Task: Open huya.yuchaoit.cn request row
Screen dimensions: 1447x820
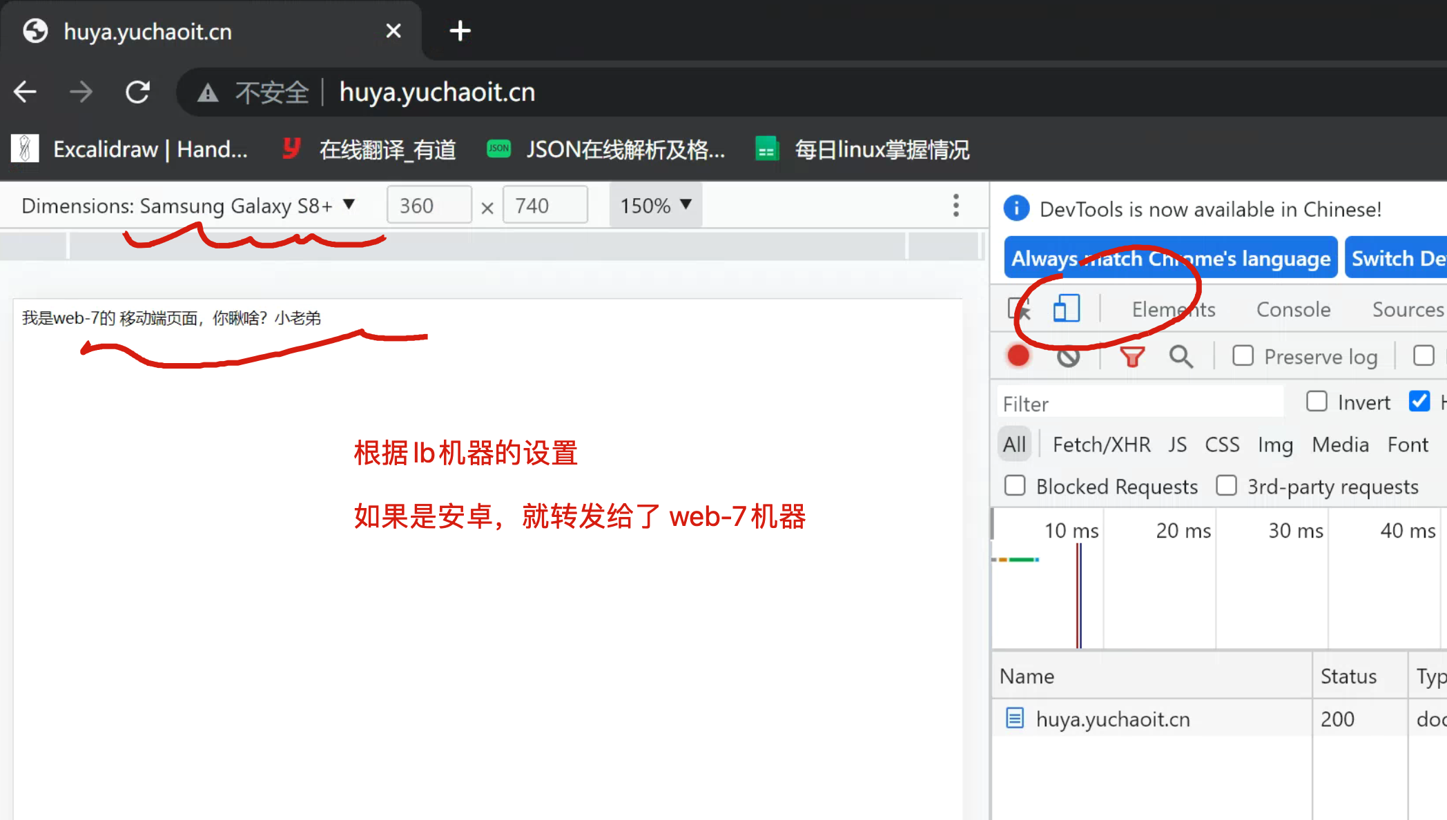Action: pyautogui.click(x=1112, y=719)
